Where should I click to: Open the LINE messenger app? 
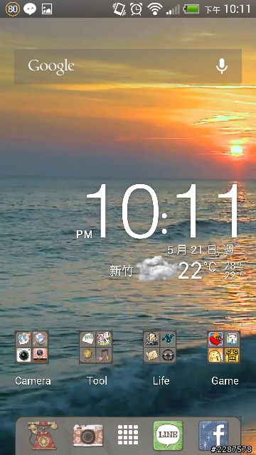[x=168, y=435]
